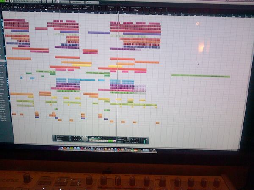Viewport: 254px width, 190px height.
Task: Select the Object Selection arrow tool
Action: (11, 1)
